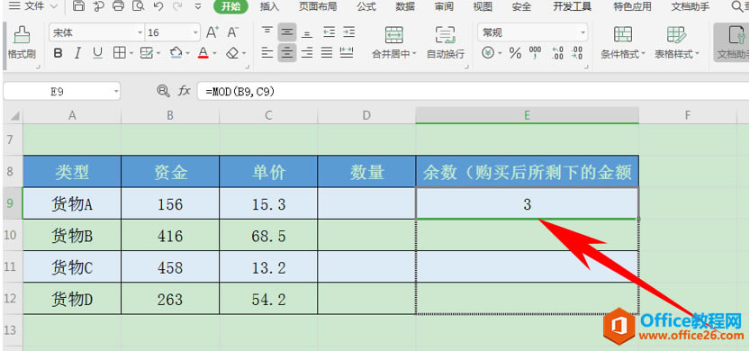Screen dimensions: 750x351
Task: Click the Document Assistant ribbon button
Action: 731,42
